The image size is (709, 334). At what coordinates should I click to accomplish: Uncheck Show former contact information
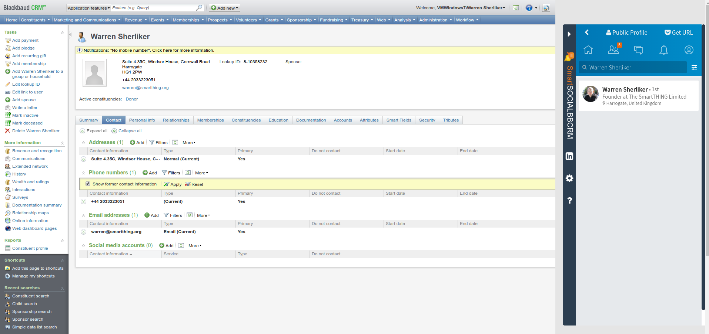[x=88, y=184]
